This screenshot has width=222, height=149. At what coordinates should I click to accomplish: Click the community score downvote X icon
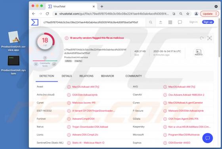click(x=36, y=64)
